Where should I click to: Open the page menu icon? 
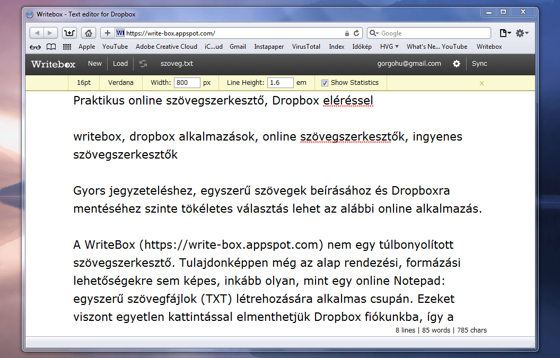(x=505, y=33)
